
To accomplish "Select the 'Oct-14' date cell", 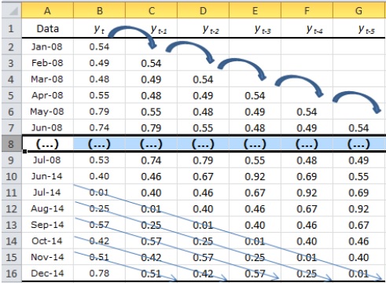I will [x=47, y=241].
